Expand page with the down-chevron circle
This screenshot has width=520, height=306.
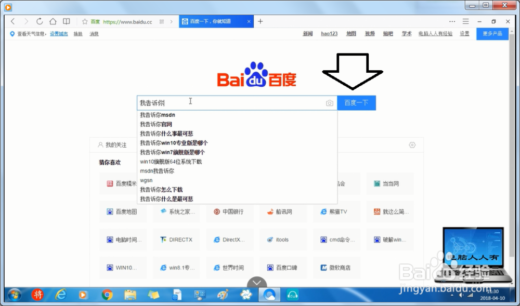click(257, 283)
